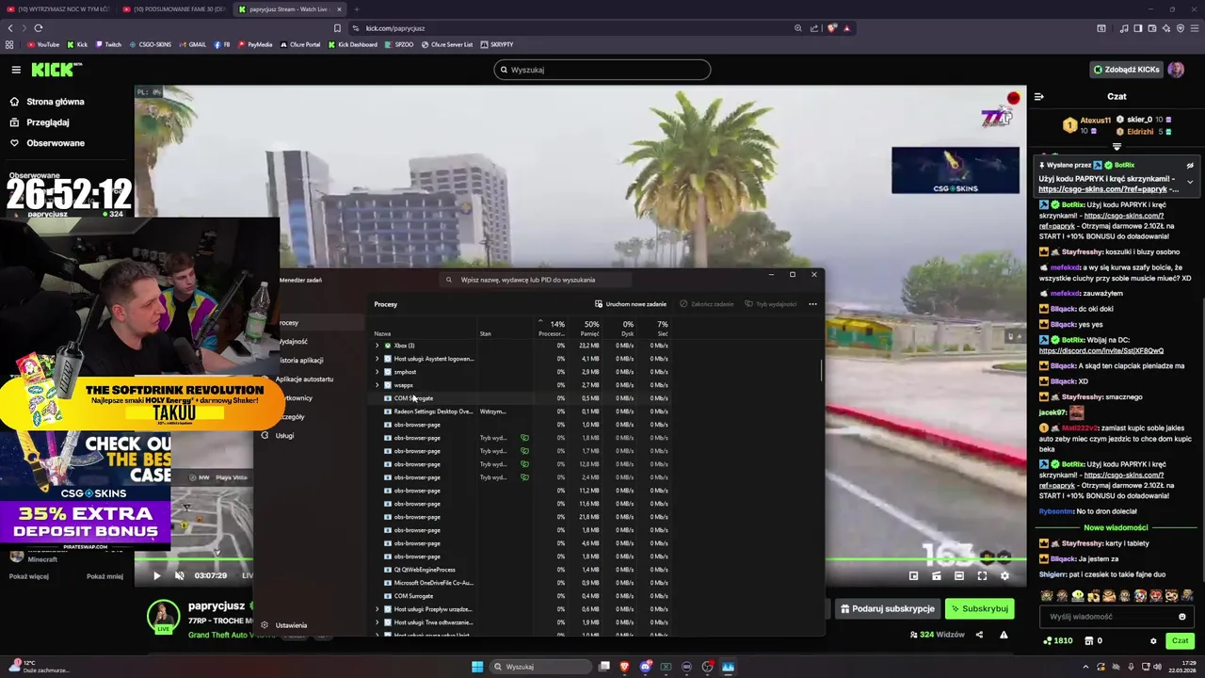This screenshot has height=678, width=1205.
Task: Open Przeglądaj in Kick sidebar
Action: click(40, 122)
